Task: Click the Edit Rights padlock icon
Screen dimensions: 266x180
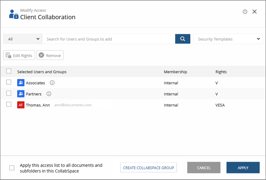Action: click(9, 55)
